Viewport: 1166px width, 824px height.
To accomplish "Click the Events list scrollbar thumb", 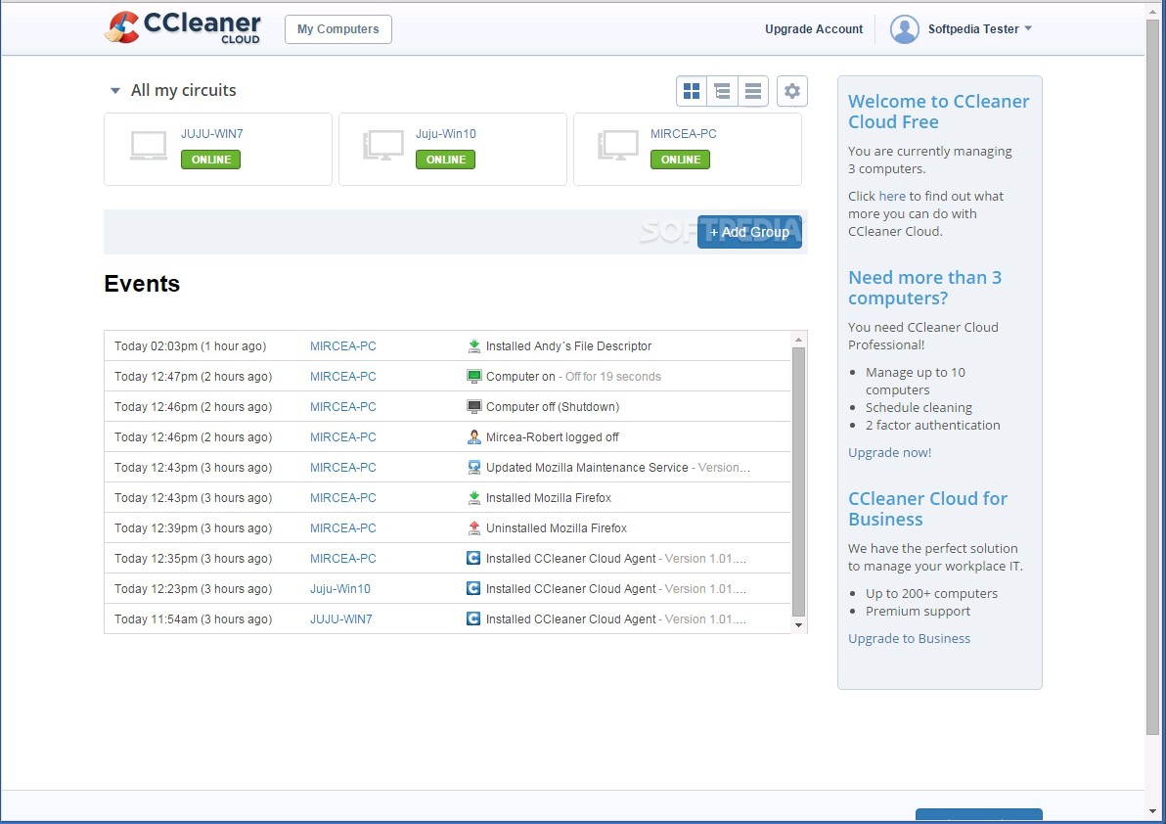I will 798,481.
